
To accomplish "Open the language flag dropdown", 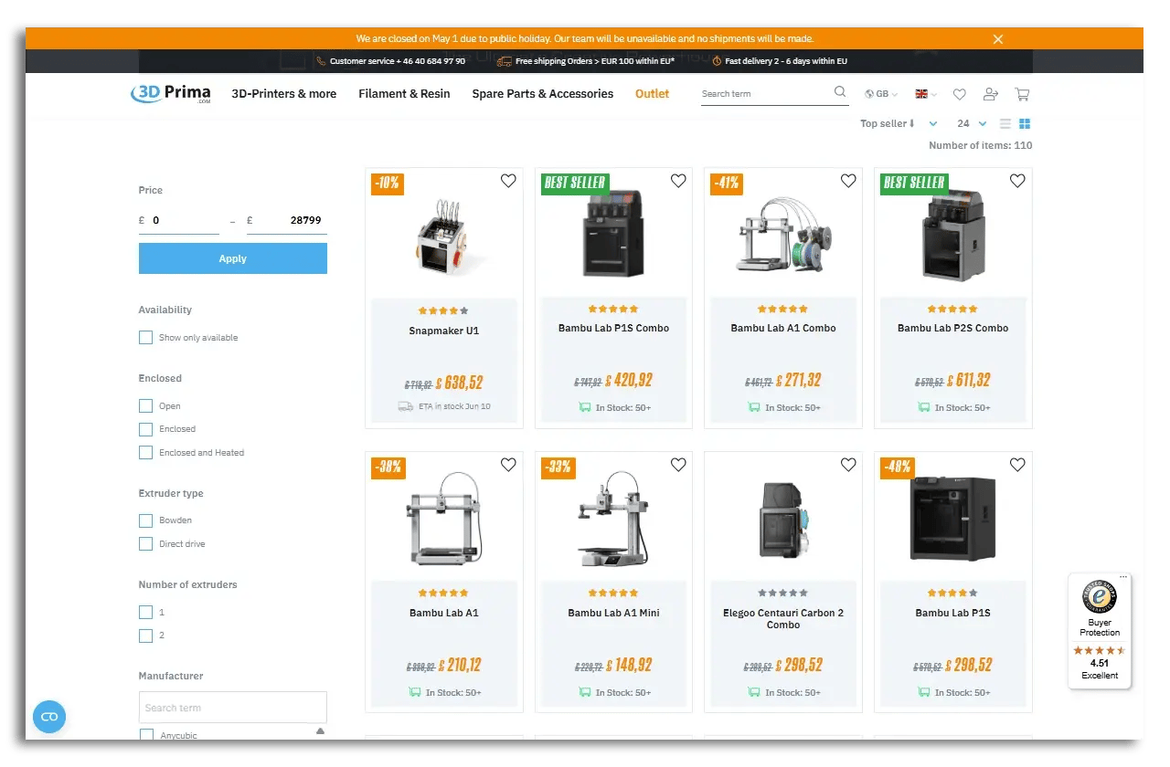I will (926, 94).
